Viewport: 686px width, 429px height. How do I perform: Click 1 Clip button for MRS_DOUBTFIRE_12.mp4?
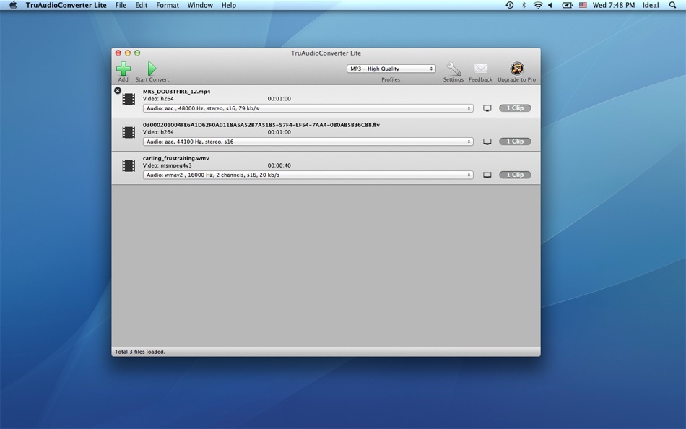tap(515, 108)
